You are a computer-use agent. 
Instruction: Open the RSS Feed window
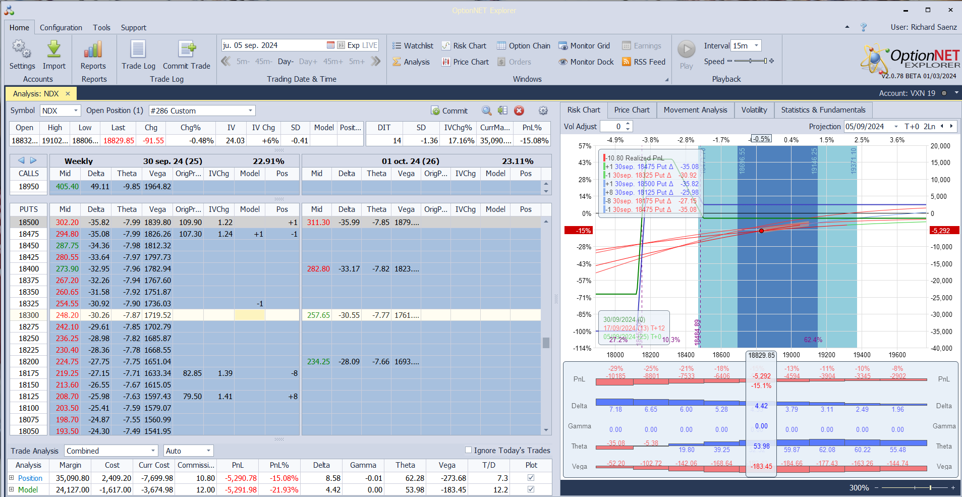(644, 62)
